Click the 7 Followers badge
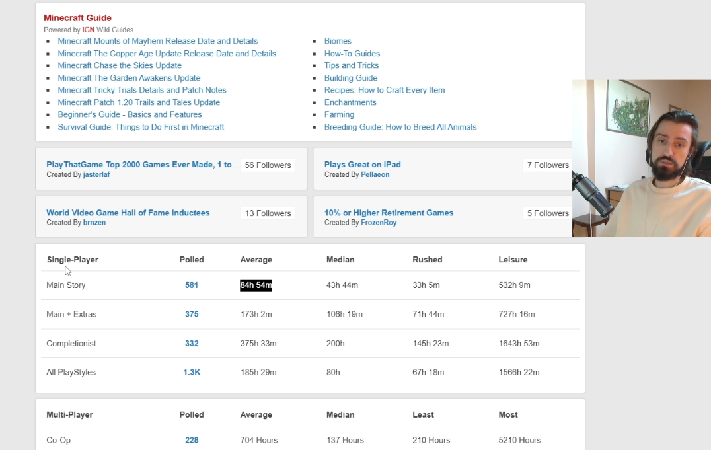The width and height of the screenshot is (711, 450). pos(548,165)
